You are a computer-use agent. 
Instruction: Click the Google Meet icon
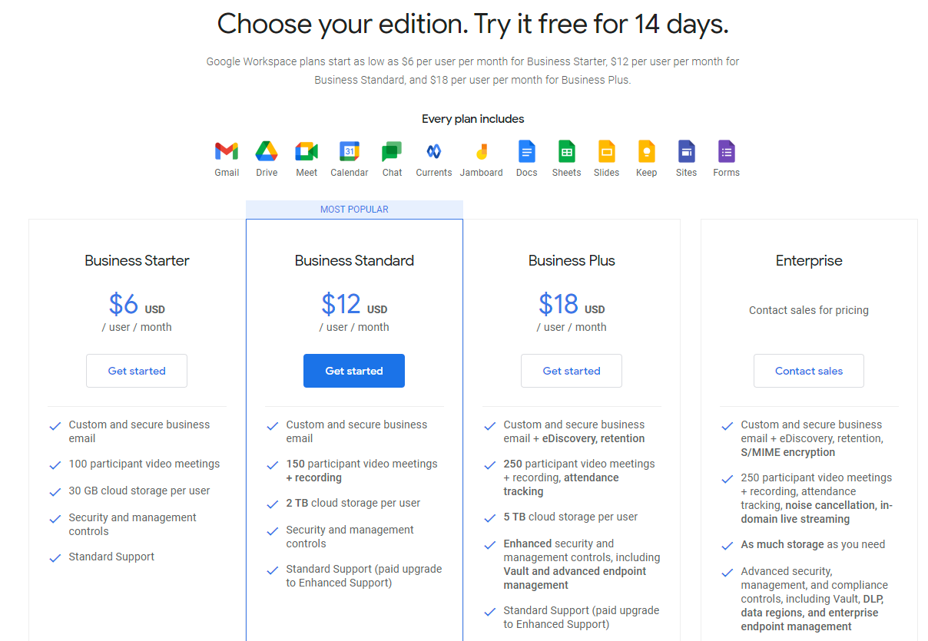[x=307, y=151]
